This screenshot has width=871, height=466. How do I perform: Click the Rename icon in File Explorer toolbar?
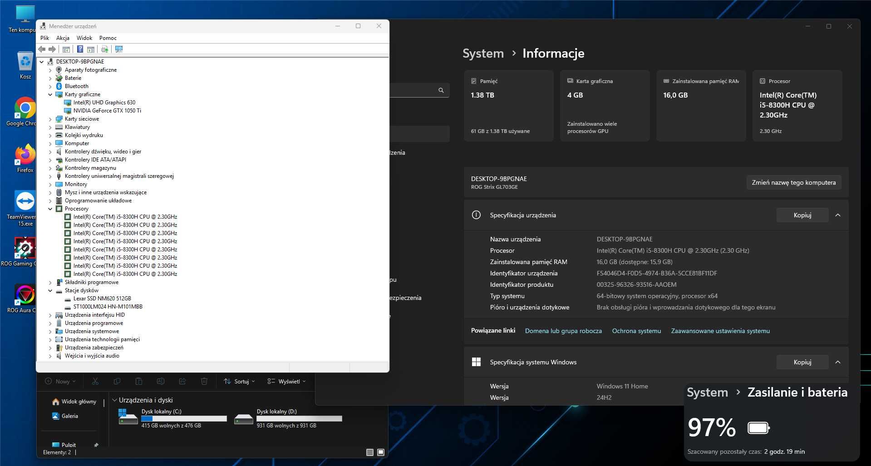tap(161, 381)
